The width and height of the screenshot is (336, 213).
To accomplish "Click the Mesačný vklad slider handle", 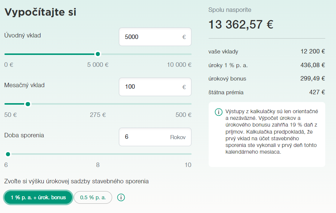I will pos(28,104).
